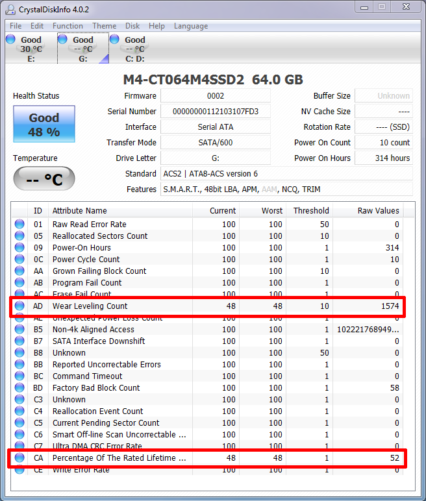Click the Standard ACS2 field
This screenshot has width=426, height=501.
[286, 174]
